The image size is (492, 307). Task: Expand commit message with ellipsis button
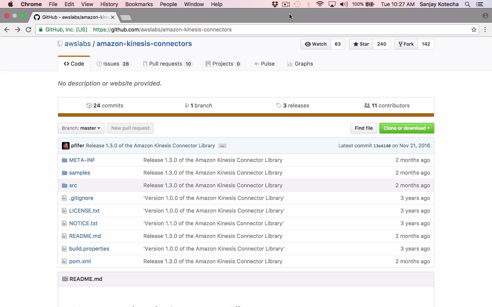(x=222, y=146)
